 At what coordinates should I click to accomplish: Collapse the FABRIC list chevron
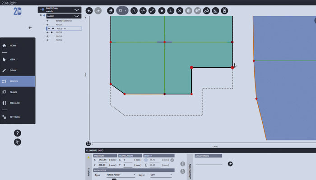(77, 16)
